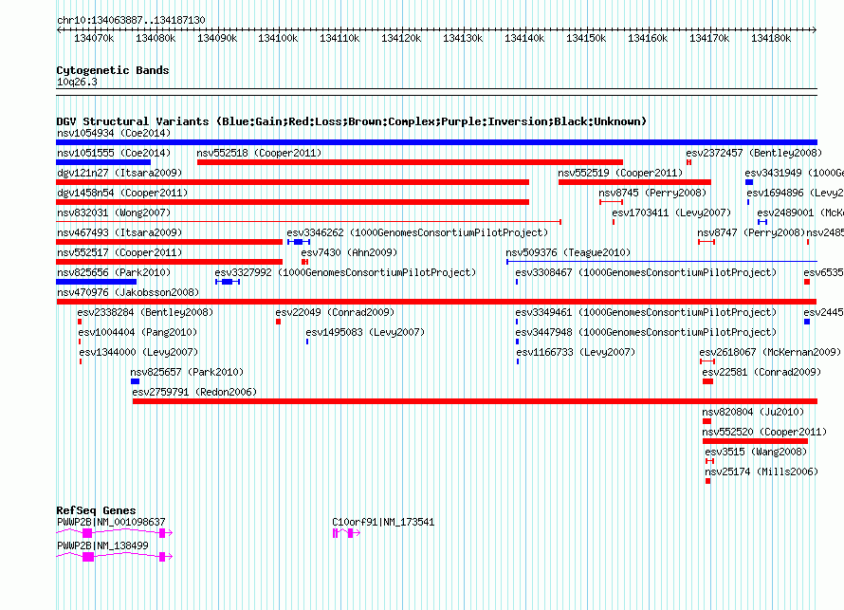Click the esv3346262 blue gain glyph
This screenshot has height=610, width=844.
click(299, 242)
